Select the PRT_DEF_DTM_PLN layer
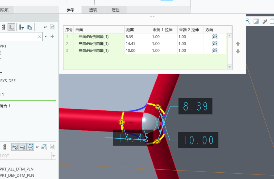 point(17,175)
